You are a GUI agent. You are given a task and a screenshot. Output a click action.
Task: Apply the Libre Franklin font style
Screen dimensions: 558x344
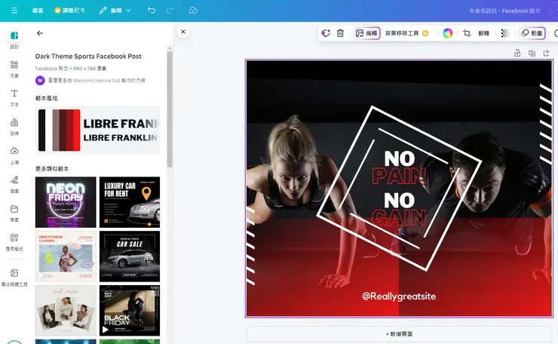121,131
